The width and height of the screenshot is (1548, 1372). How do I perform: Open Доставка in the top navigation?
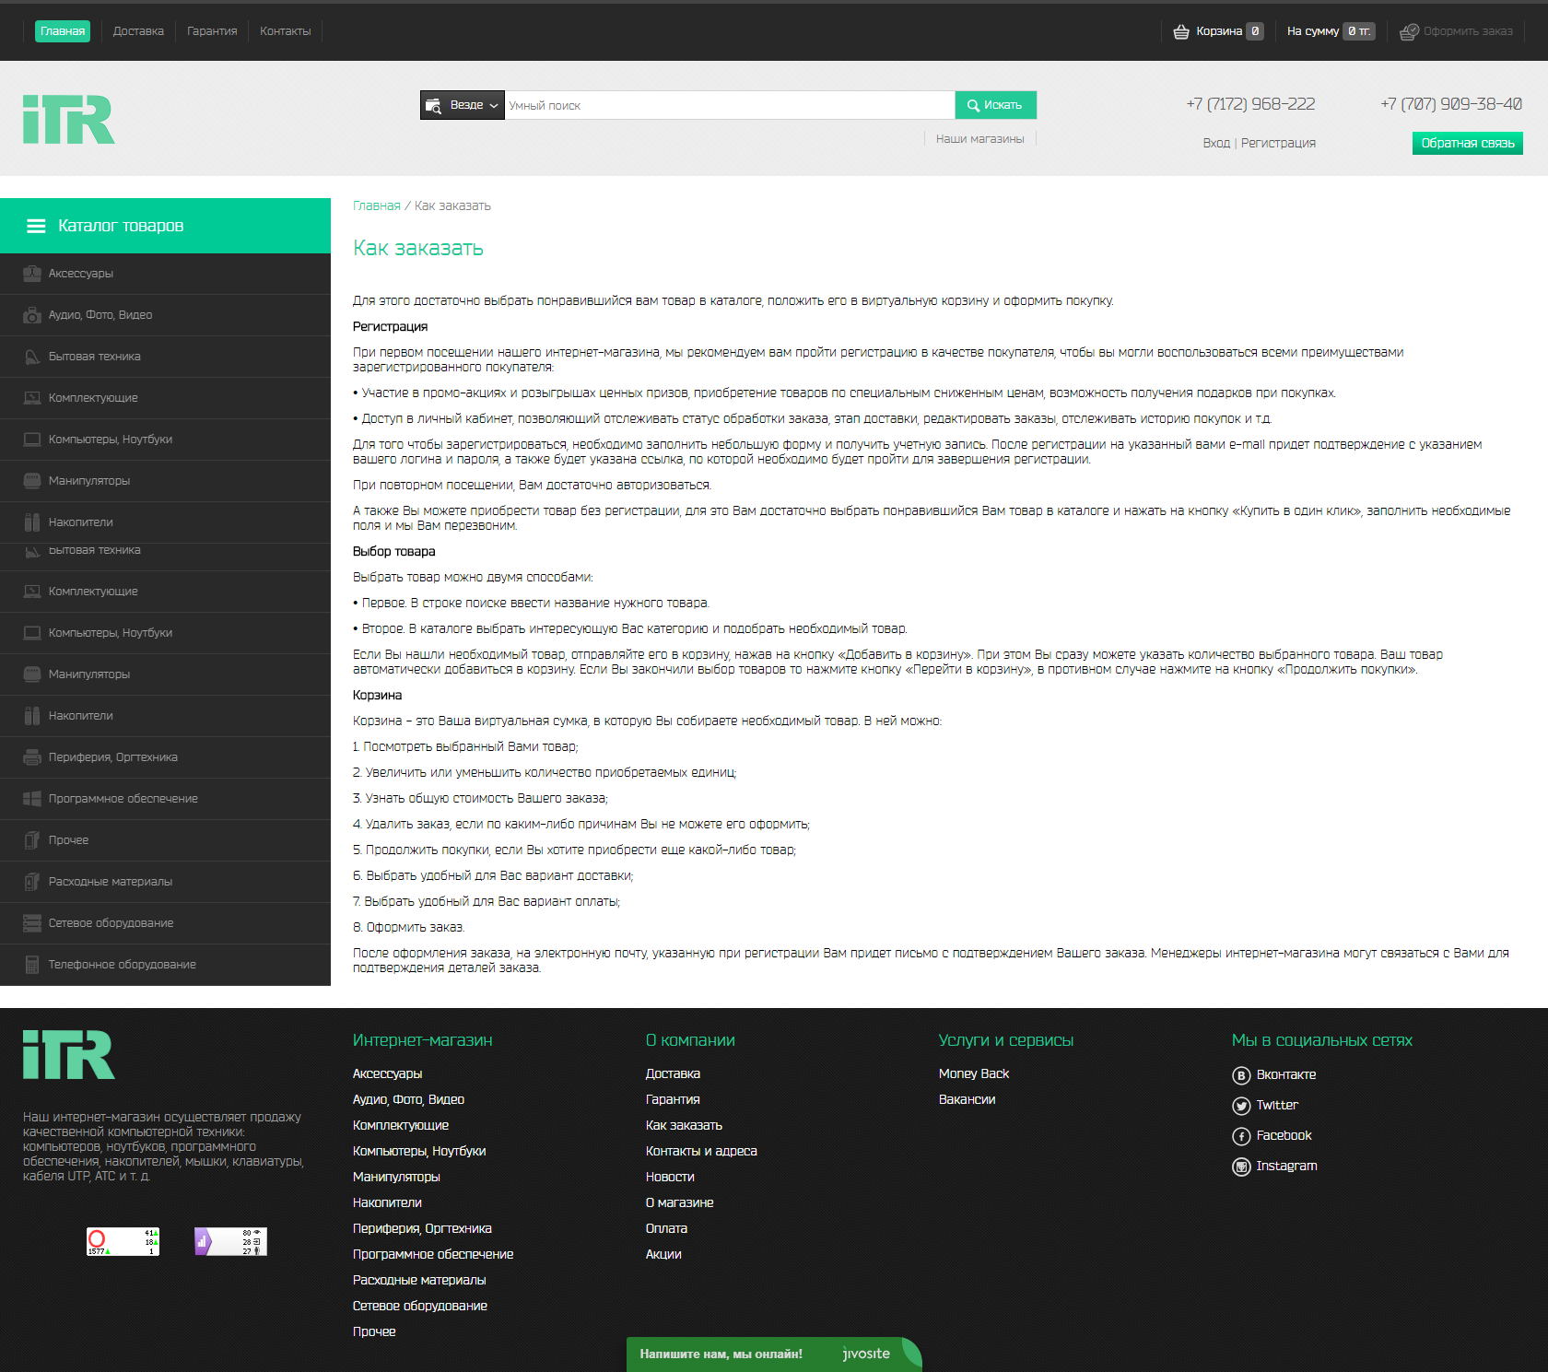138,31
